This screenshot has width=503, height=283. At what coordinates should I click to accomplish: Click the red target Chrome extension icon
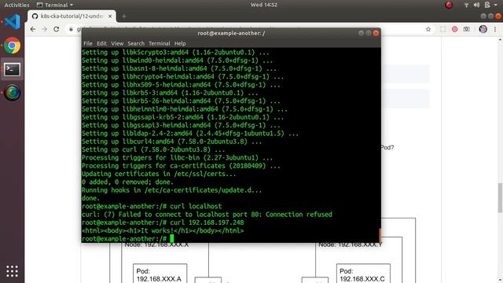454,29
